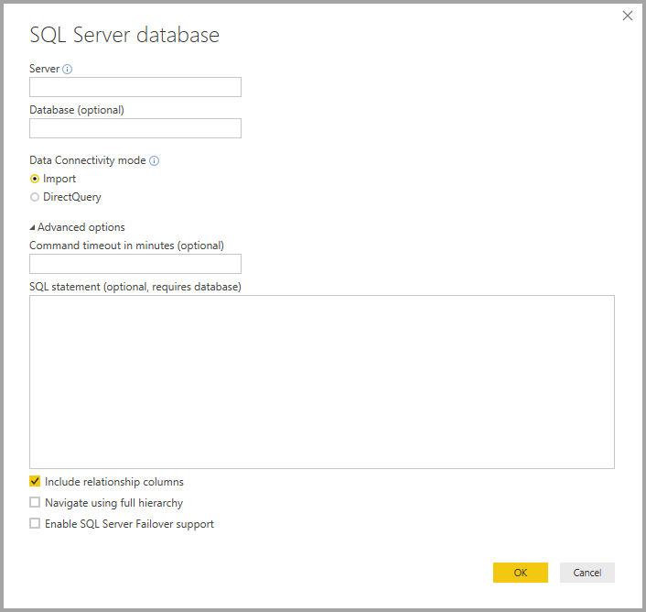This screenshot has width=646, height=612.
Task: Click the Command timeout in minutes box
Action: coord(135,264)
